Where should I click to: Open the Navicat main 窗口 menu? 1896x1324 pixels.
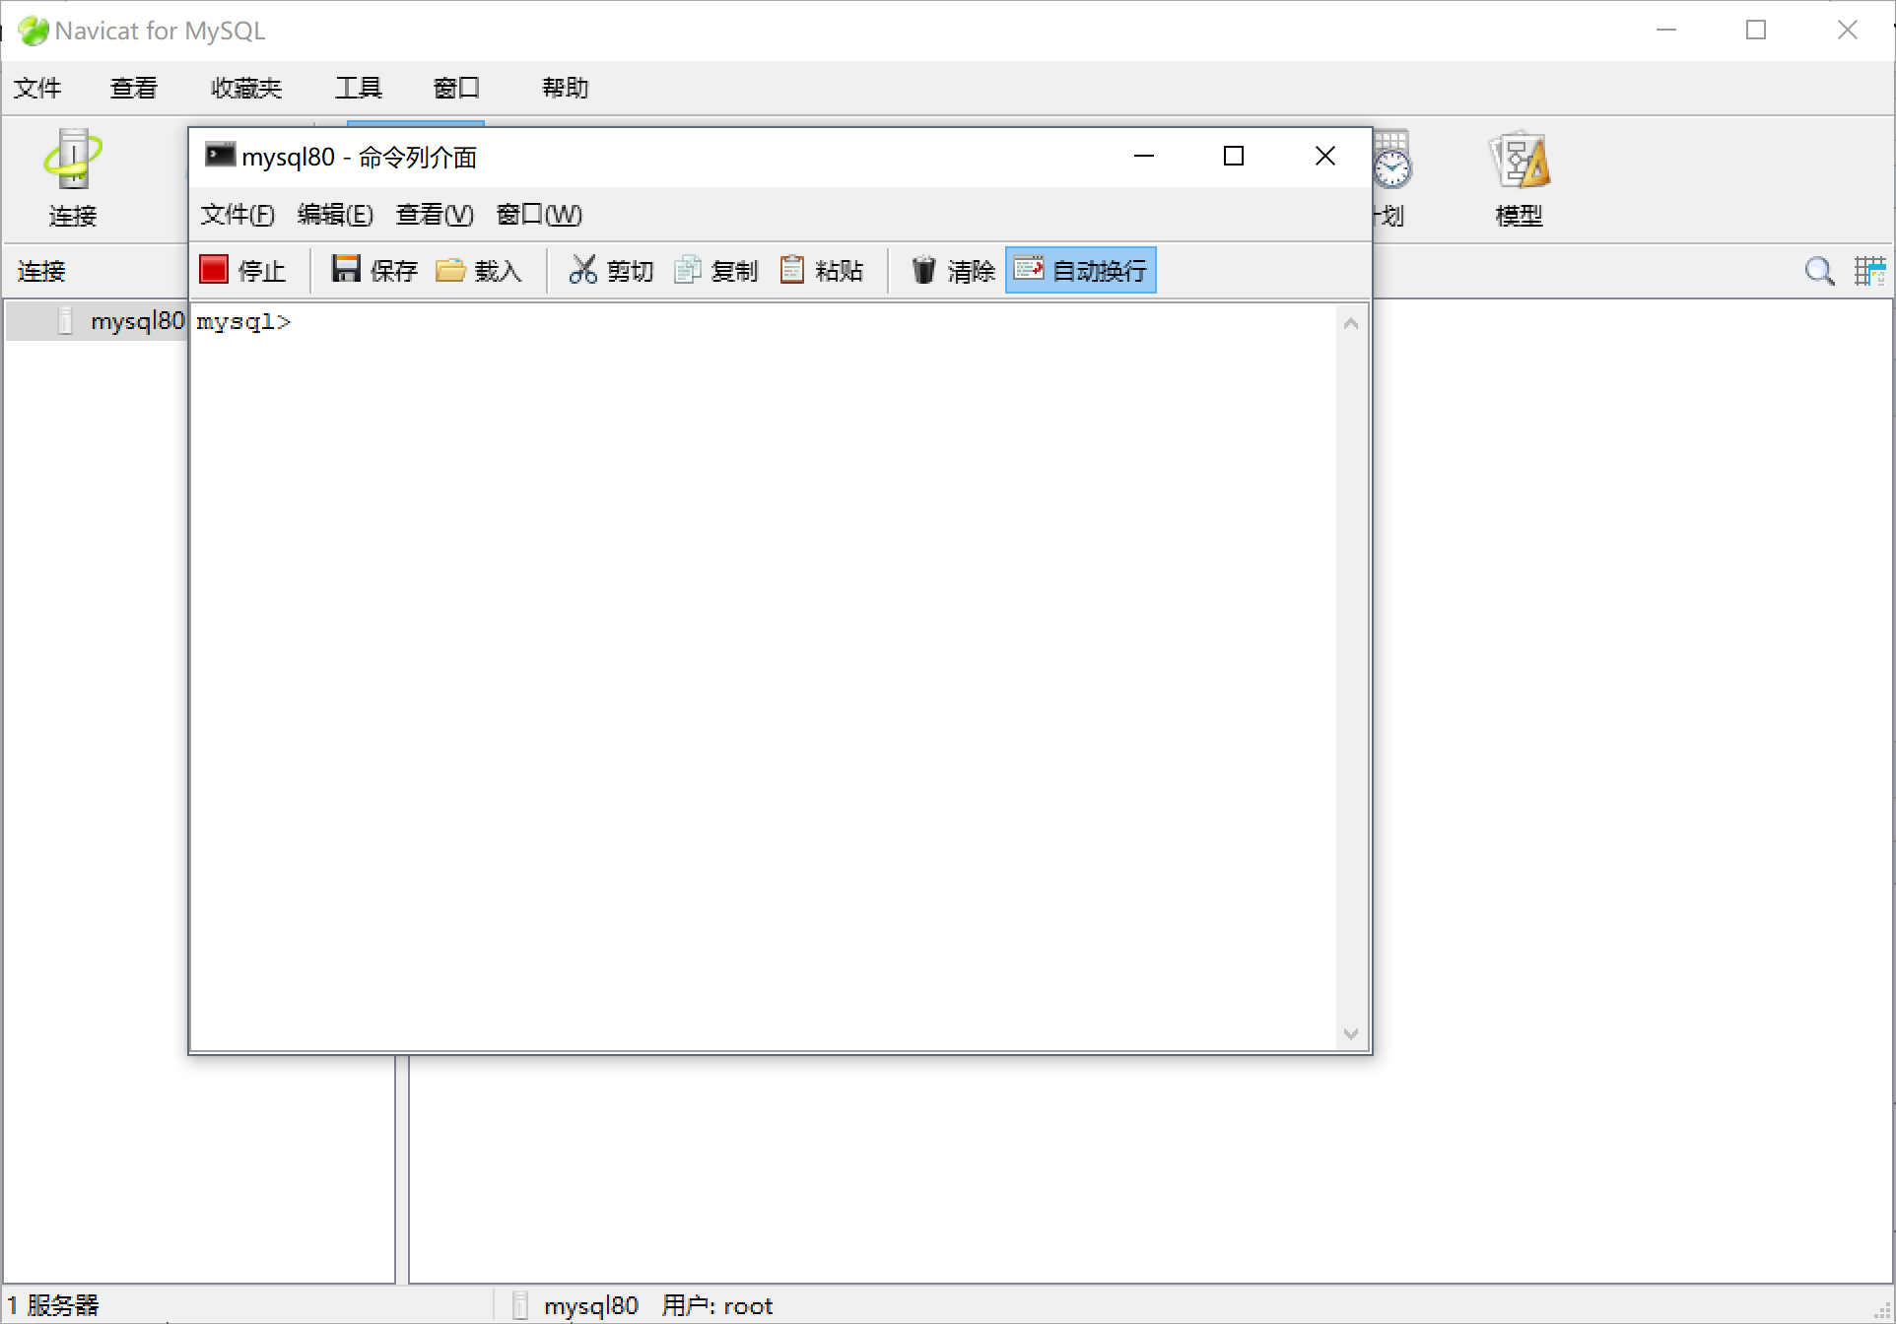(456, 88)
